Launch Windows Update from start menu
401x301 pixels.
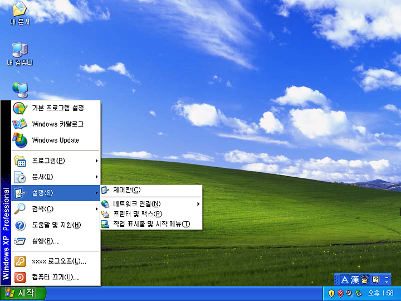[x=56, y=140]
